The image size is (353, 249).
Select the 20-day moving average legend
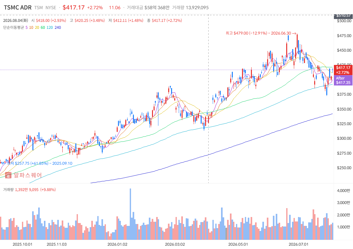click(37, 27)
